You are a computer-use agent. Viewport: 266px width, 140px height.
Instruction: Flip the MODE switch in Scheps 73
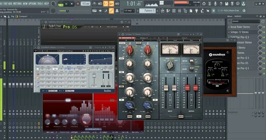click(192, 69)
